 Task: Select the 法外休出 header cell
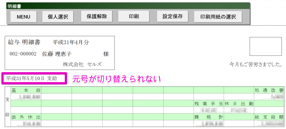click(26, 117)
